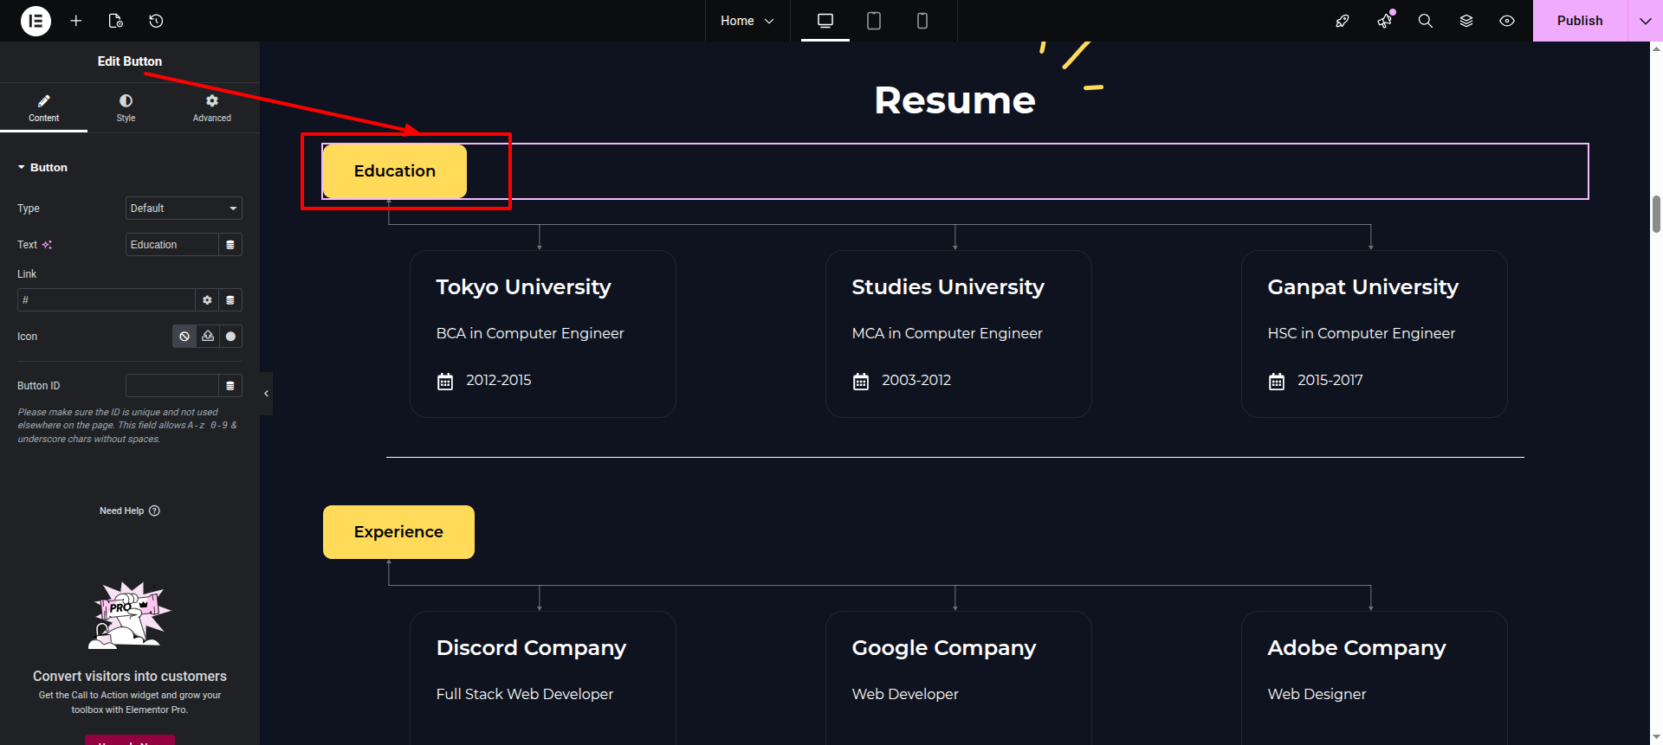Screen dimensions: 1663x745
Task: Click into the Button ID field
Action: [x=171, y=386]
